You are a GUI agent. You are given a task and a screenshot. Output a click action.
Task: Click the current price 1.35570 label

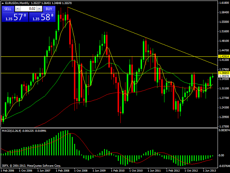224,76
